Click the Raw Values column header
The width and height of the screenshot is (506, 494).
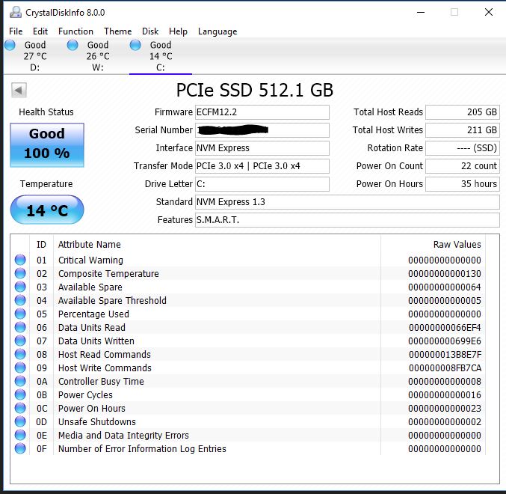(x=457, y=245)
